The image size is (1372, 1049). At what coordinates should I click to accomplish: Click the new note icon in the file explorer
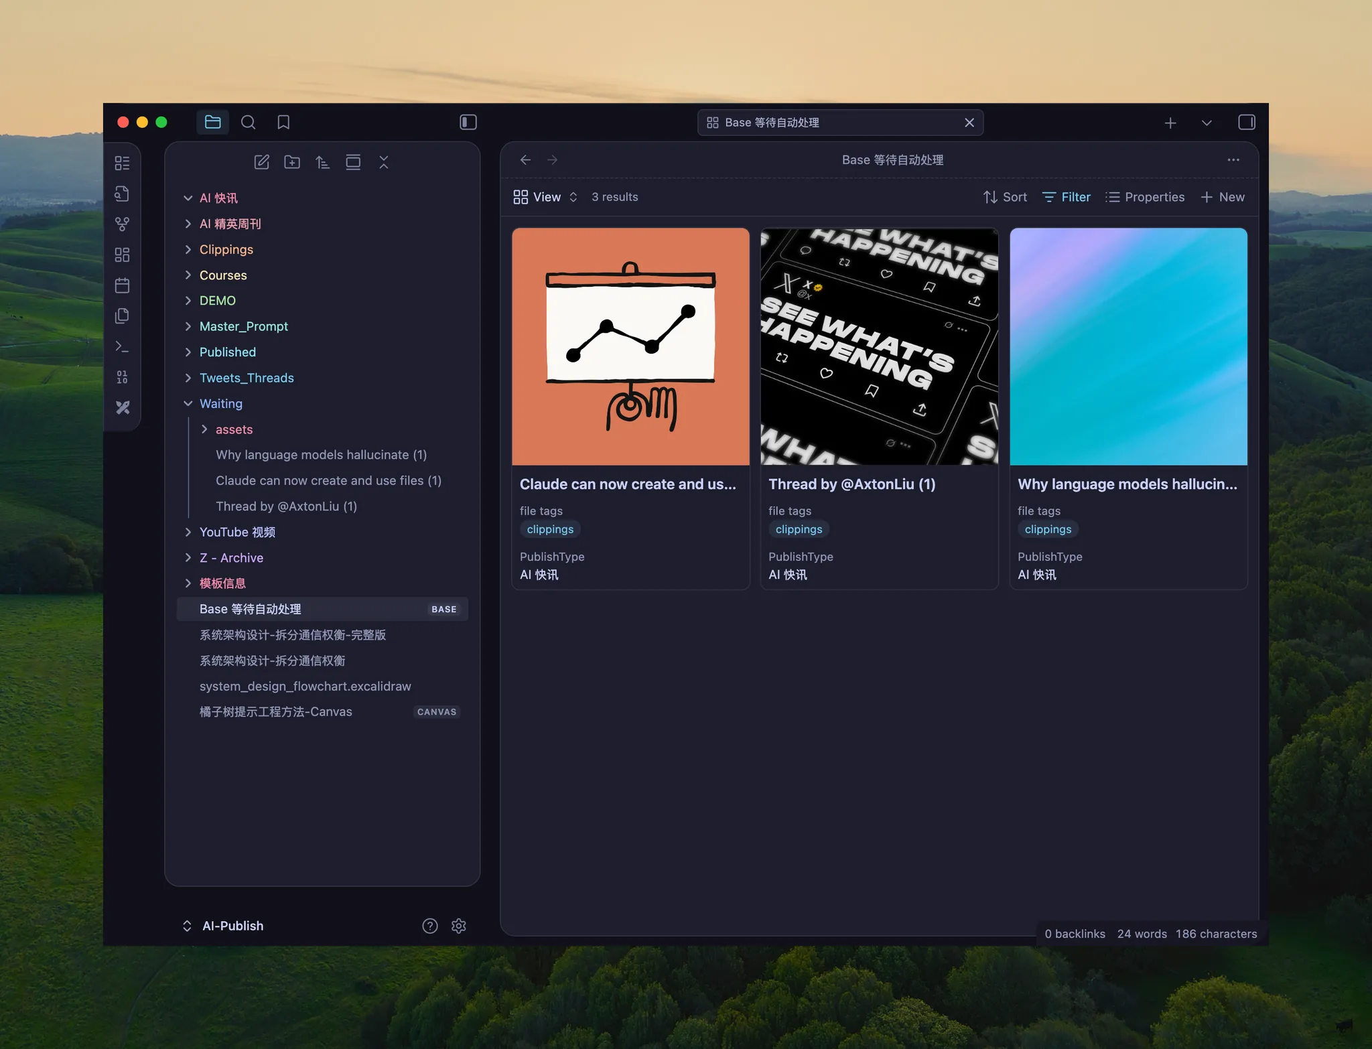261,162
